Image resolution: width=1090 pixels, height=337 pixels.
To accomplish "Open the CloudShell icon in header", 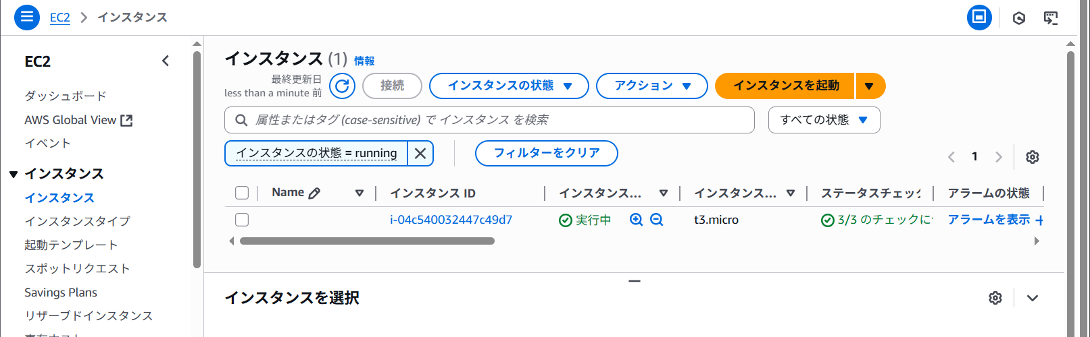I will (1051, 18).
